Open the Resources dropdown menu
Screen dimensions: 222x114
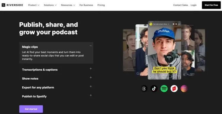coord(68,5)
